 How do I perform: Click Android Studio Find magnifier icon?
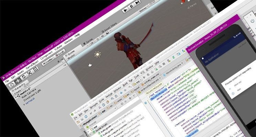pyautogui.click(x=112, y=99)
